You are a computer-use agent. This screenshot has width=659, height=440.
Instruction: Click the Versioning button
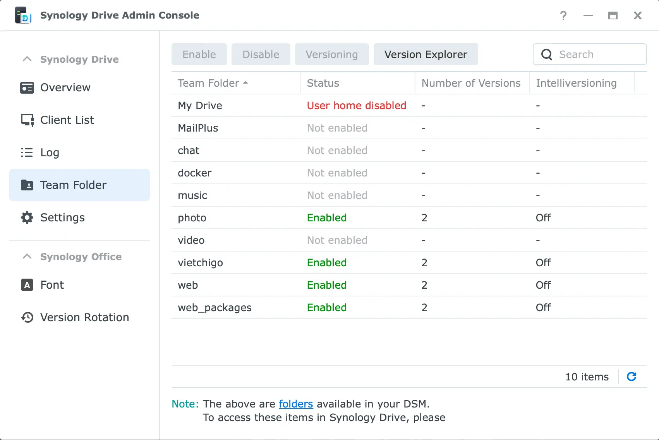[331, 55]
